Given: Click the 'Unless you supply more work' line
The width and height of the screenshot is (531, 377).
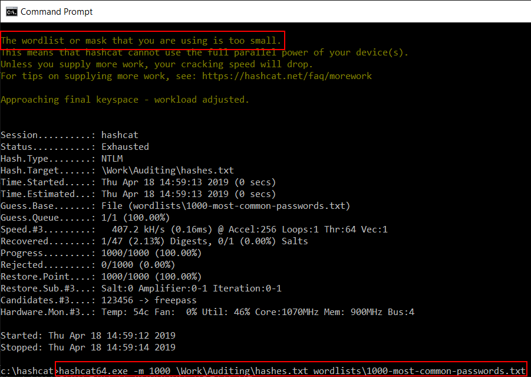Looking at the screenshot, I should (x=157, y=64).
